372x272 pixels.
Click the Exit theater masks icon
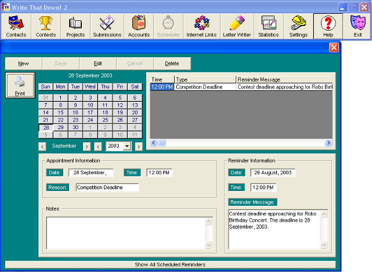click(x=357, y=26)
